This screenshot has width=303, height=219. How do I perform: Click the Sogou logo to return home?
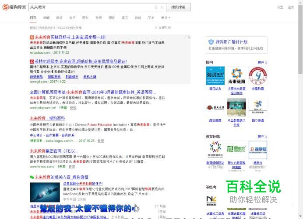tap(14, 7)
